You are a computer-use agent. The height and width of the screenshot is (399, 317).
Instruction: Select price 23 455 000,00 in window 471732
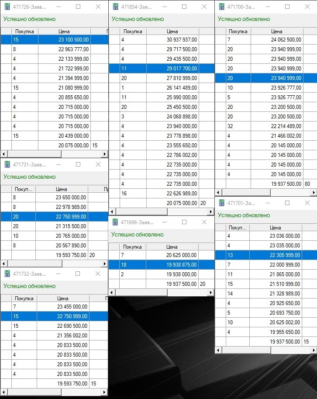[63, 307]
